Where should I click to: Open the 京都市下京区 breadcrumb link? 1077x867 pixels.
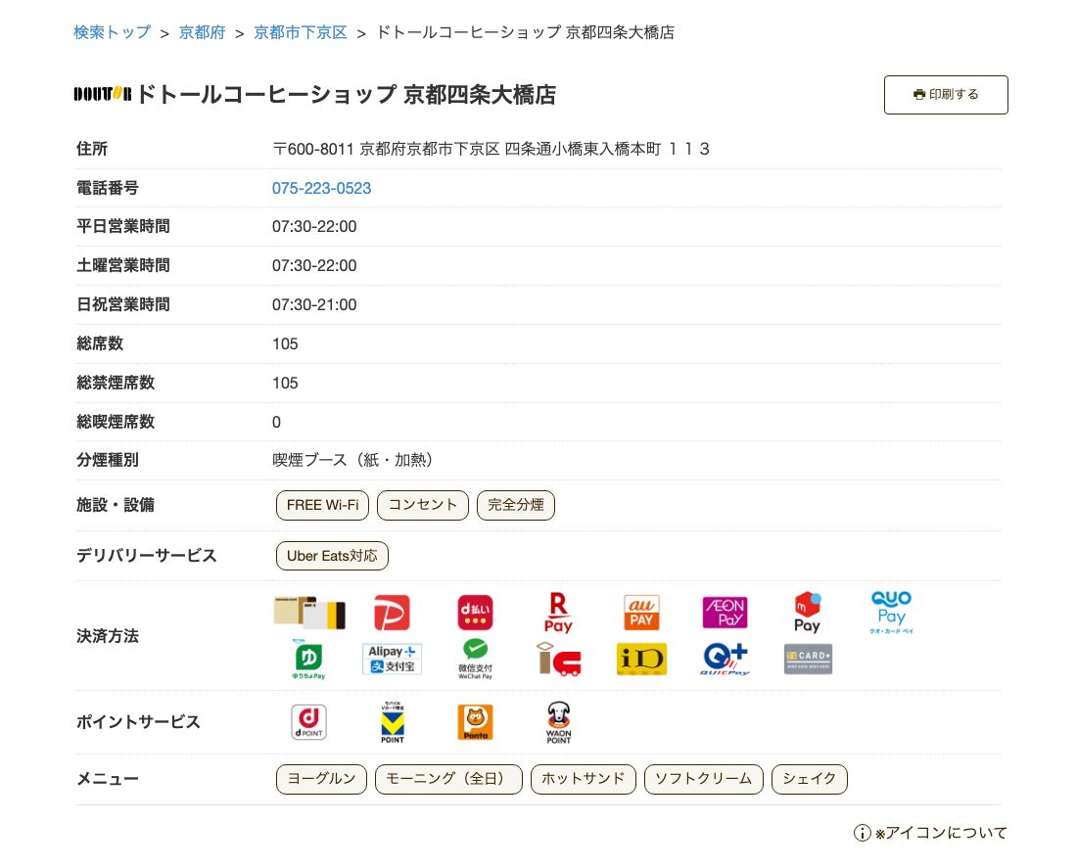point(301,32)
